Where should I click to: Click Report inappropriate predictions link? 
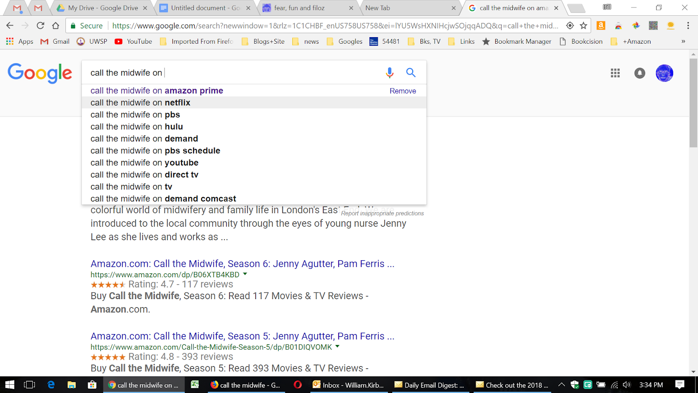(382, 214)
